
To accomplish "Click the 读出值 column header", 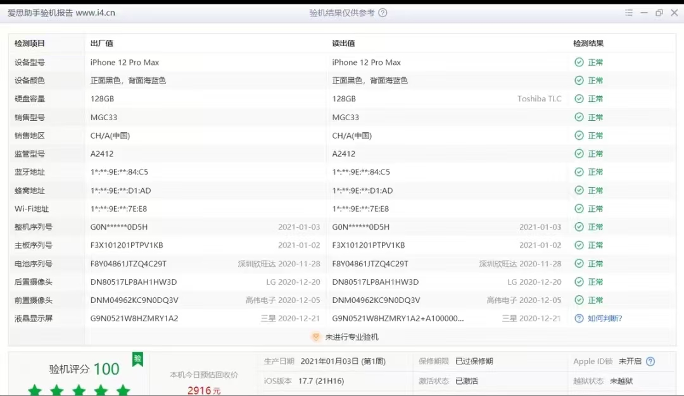I will pyautogui.click(x=343, y=44).
